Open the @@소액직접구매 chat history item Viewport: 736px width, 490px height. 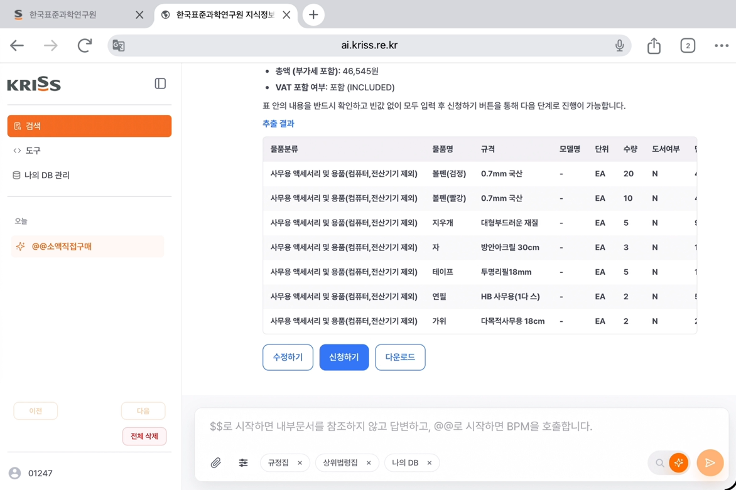click(88, 247)
